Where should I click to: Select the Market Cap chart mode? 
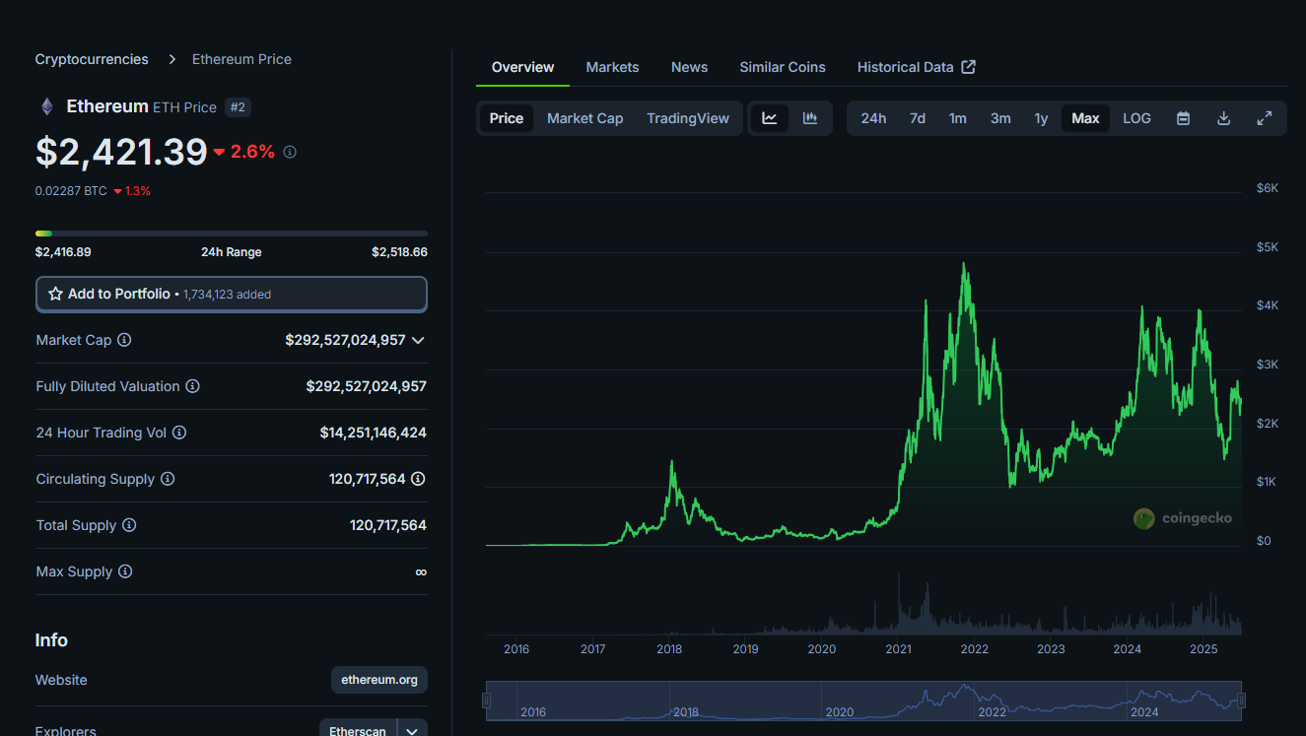(x=585, y=118)
